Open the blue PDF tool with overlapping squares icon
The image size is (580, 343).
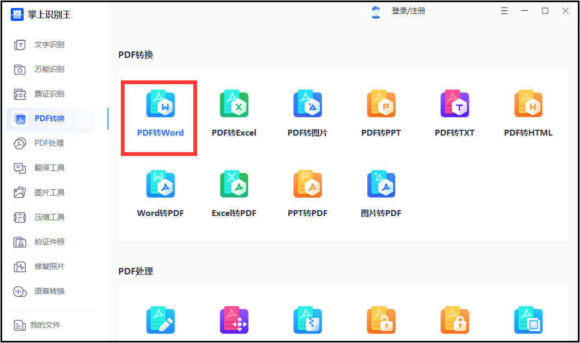point(528,320)
